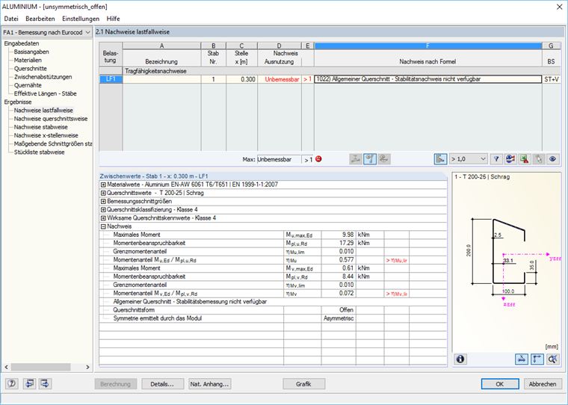Click the 1022) Allgemeiner Querschnitt cell
The width and height of the screenshot is (568, 405).
(427, 79)
